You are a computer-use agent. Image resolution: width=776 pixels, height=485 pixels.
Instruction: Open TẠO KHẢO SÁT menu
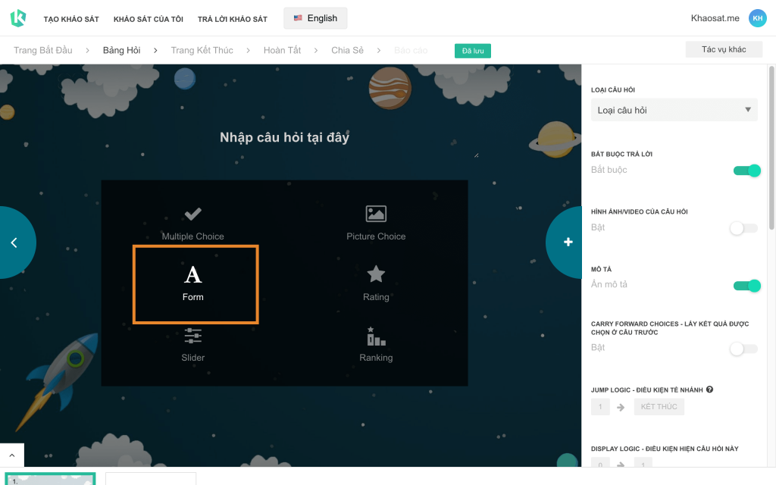coord(71,19)
